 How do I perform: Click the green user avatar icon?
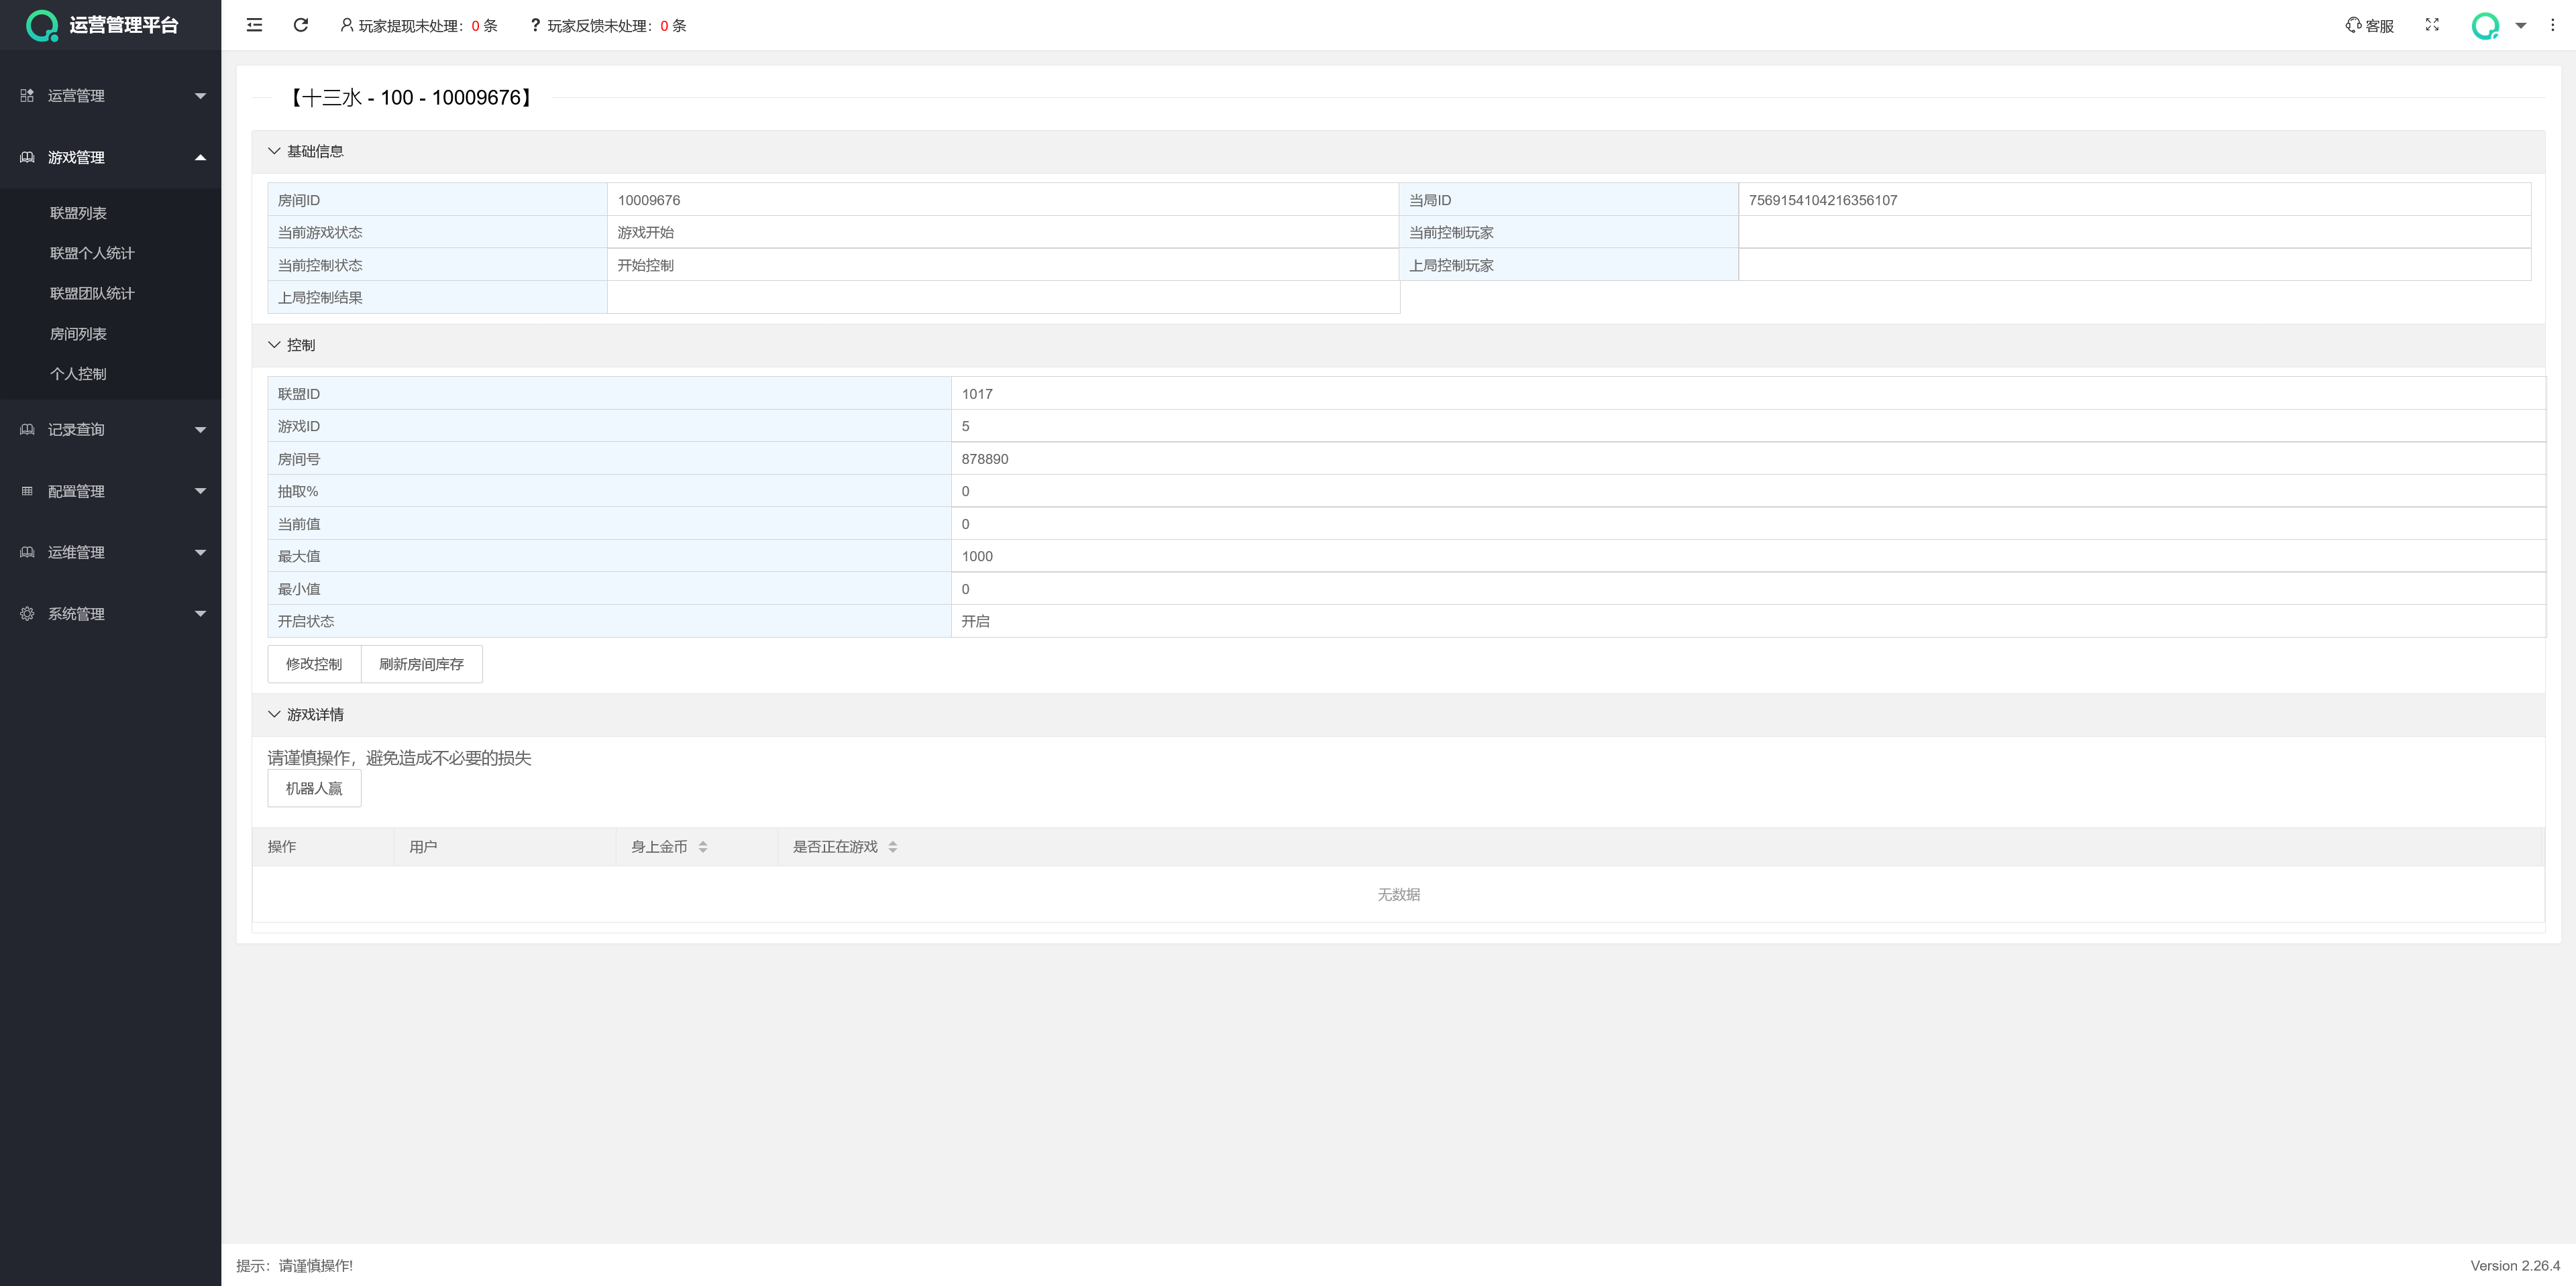(2485, 25)
